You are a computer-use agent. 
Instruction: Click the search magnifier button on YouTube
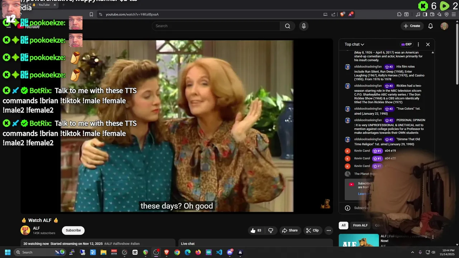(x=288, y=26)
